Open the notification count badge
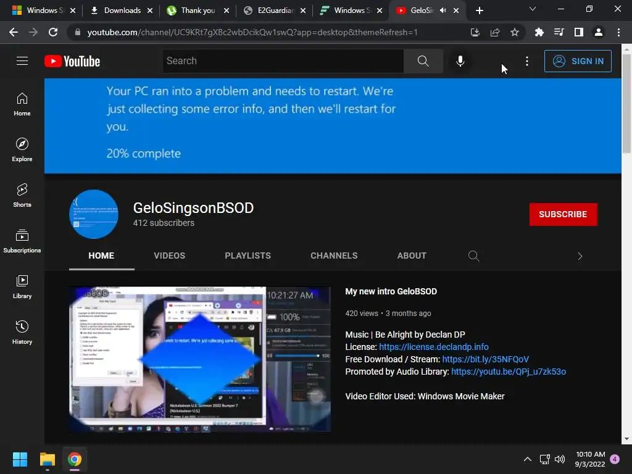Viewport: 632px width, 474px height. pyautogui.click(x=615, y=459)
